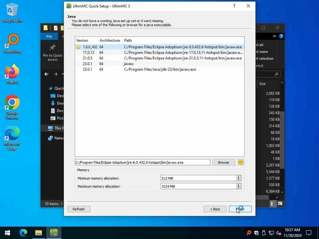Select the Java 1.8.0_432 row

159,47
